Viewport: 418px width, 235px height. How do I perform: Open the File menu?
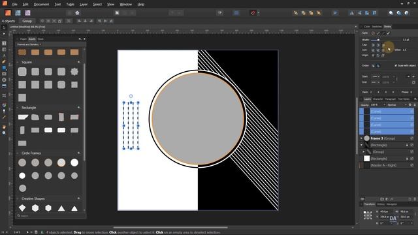[x=14, y=5]
